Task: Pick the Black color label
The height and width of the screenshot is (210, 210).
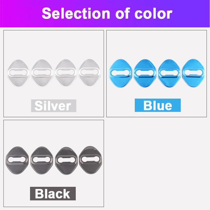Action: [x=53, y=193]
